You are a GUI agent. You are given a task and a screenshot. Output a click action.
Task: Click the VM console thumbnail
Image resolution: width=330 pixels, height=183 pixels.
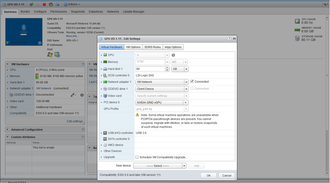[x=24, y=32]
